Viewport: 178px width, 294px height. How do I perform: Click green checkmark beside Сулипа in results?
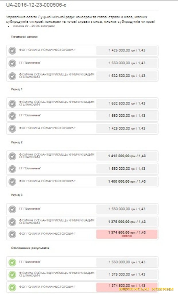pyautogui.click(x=12, y=287)
